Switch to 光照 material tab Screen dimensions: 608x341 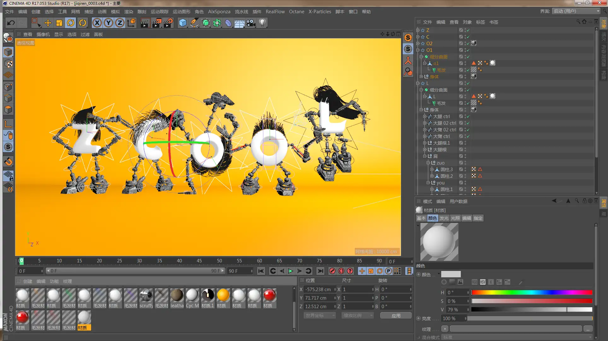pyautogui.click(x=455, y=218)
